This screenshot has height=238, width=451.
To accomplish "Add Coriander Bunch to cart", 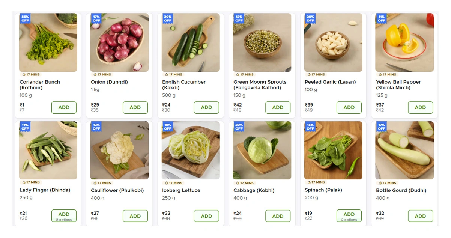I will [x=64, y=107].
